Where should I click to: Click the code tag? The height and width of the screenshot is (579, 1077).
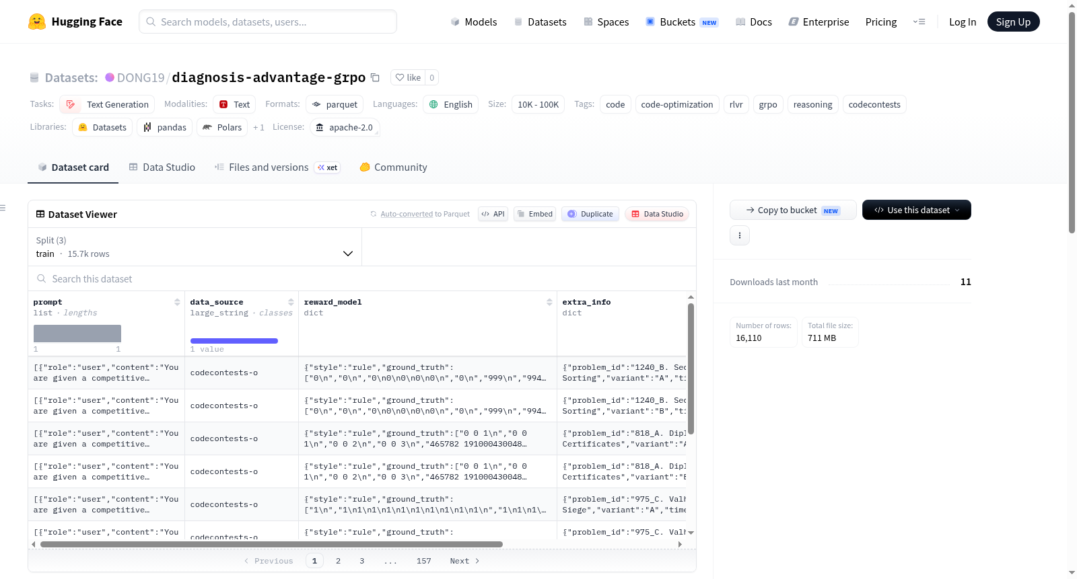615,104
